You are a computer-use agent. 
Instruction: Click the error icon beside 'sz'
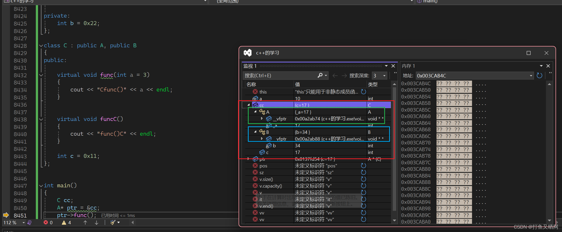click(255, 172)
